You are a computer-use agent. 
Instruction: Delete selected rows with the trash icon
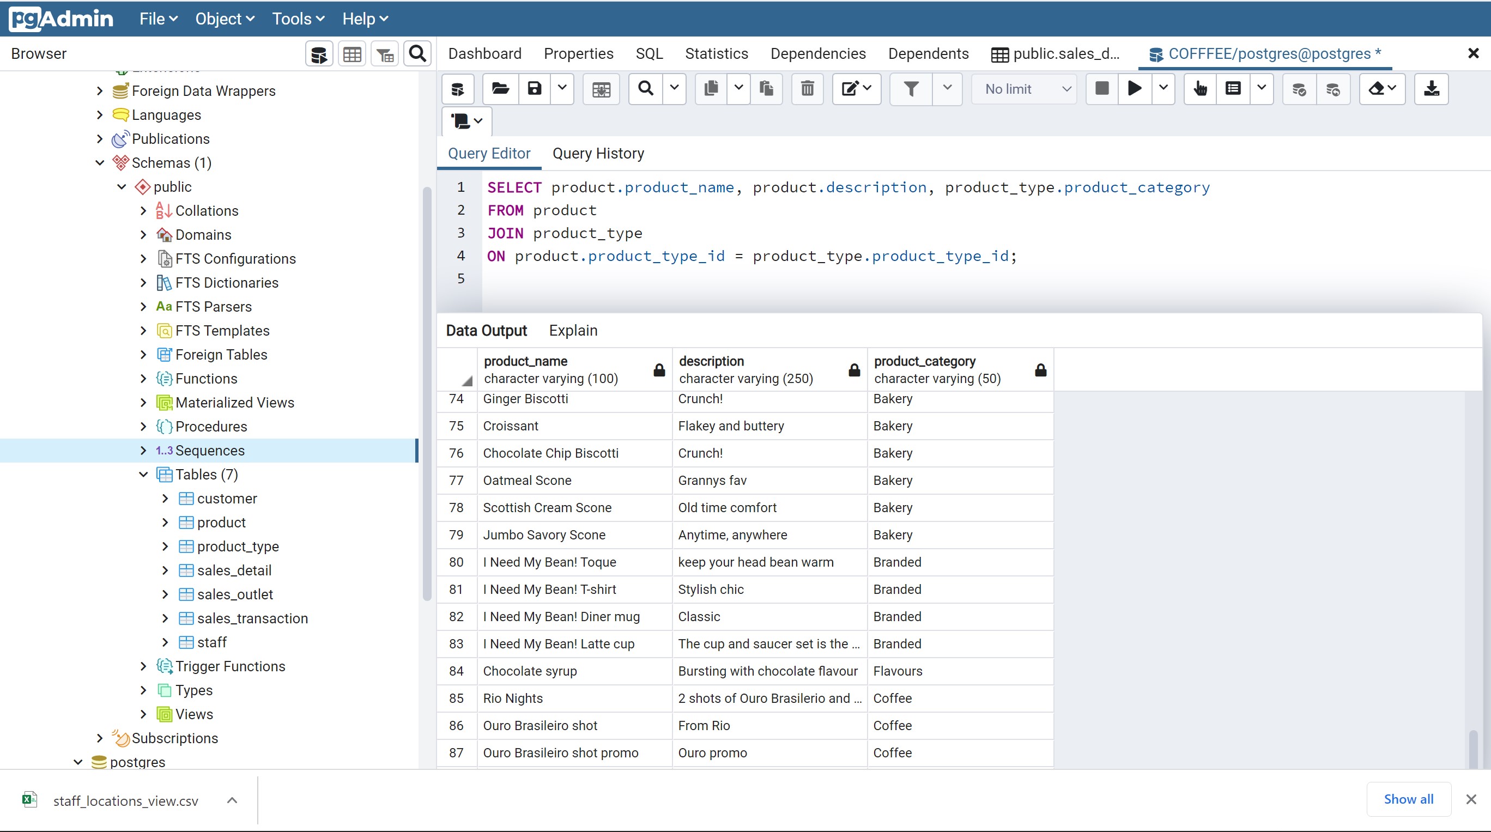[807, 88]
